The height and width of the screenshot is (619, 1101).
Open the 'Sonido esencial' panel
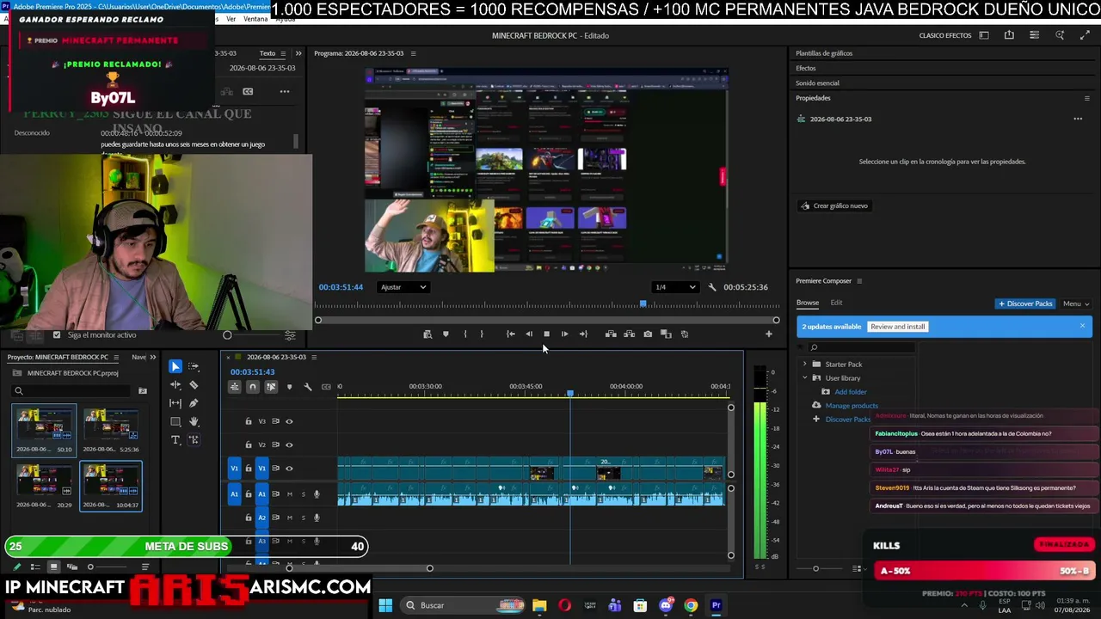pyautogui.click(x=817, y=83)
